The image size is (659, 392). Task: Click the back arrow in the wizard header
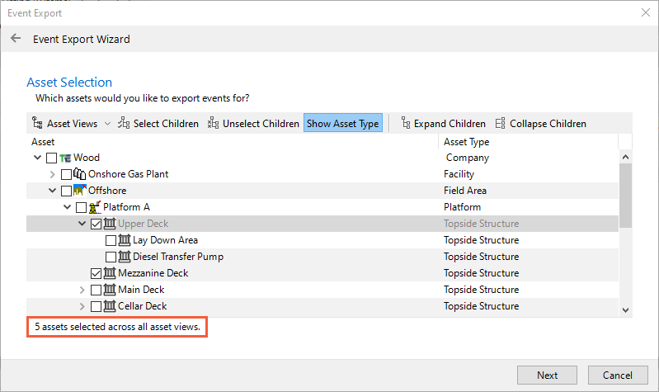point(16,38)
